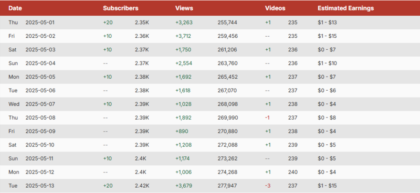Click the 272,088 total views cell
The width and height of the screenshot is (420, 193).
coord(227,145)
